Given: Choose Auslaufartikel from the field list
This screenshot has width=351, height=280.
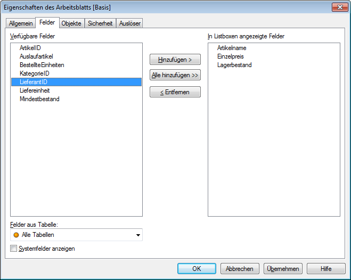Looking at the screenshot, I should point(36,56).
